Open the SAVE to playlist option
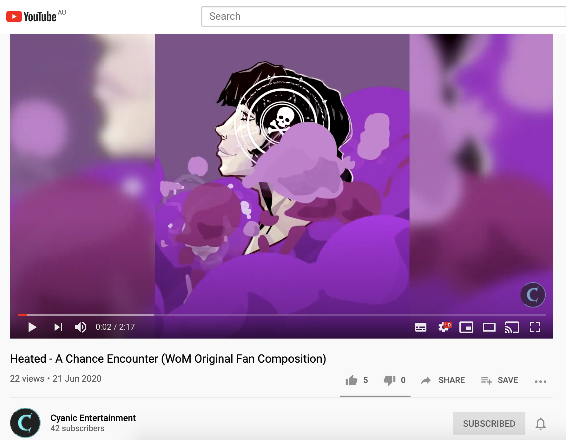The width and height of the screenshot is (566, 440). pyautogui.click(x=500, y=380)
